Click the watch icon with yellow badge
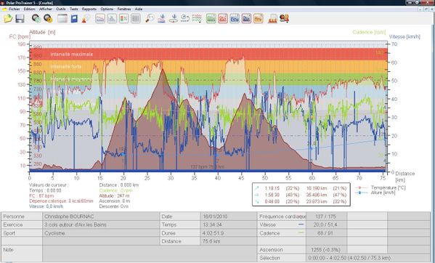Image resolution: width=435 pixels, height=263 pixels. (48, 19)
